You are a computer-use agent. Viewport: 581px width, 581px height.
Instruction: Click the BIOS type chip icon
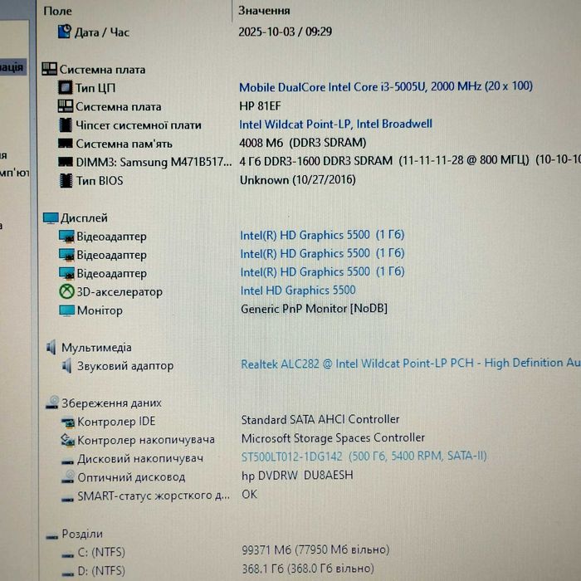pos(66,180)
